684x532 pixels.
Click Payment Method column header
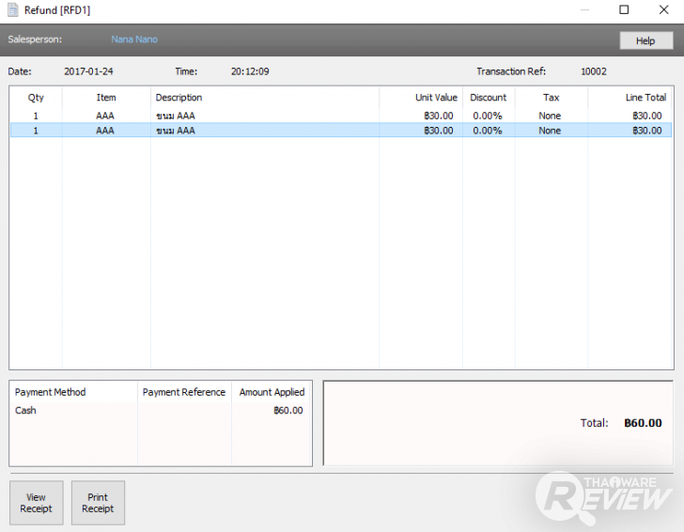(73, 392)
